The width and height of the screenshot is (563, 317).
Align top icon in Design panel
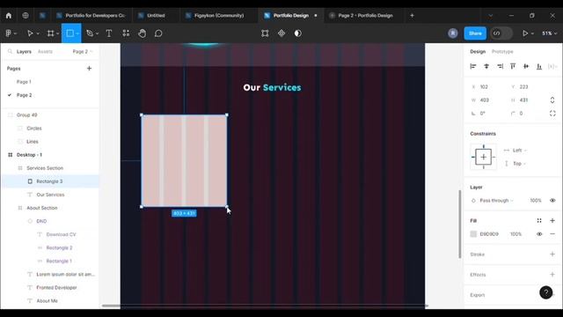click(513, 66)
